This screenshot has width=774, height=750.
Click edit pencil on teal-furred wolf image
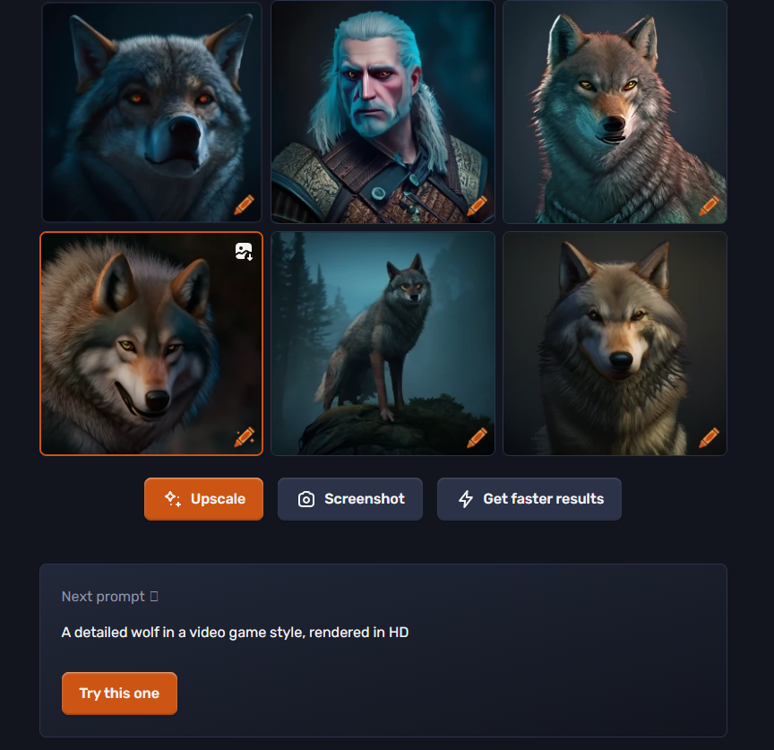click(709, 206)
